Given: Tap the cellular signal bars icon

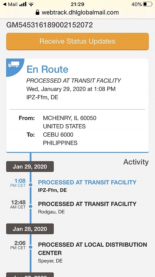Looking at the screenshot, I should [x=23, y=4].
